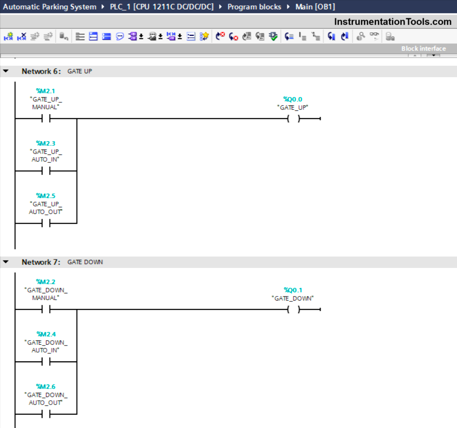Screen dimensions: 457x428
Task: Go to next error icon
Action: pyautogui.click(x=220, y=36)
